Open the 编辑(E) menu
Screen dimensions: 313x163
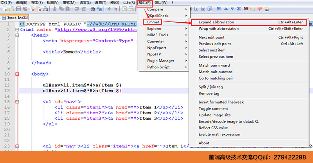click(22, 3)
